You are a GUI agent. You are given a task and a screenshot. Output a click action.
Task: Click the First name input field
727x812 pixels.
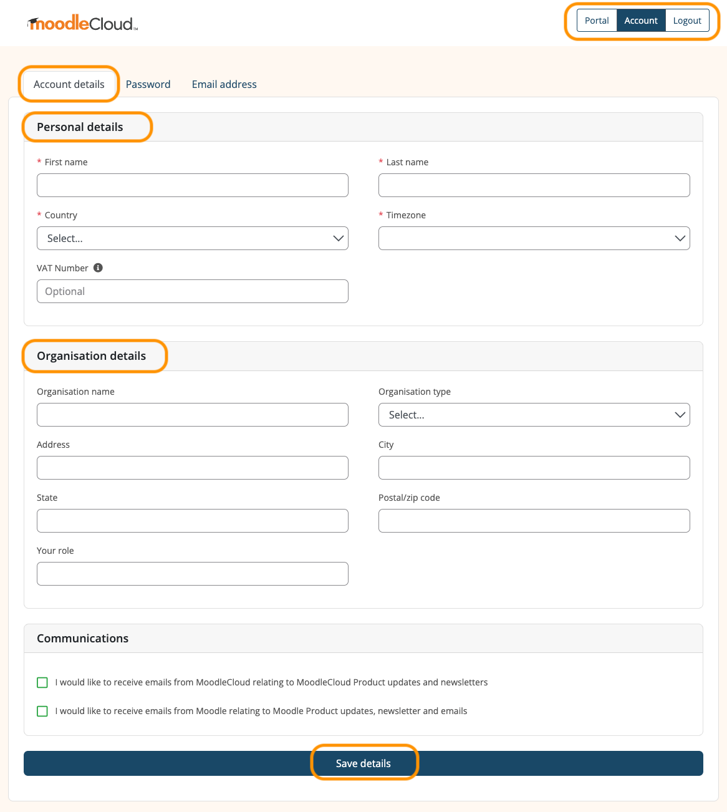(x=192, y=185)
